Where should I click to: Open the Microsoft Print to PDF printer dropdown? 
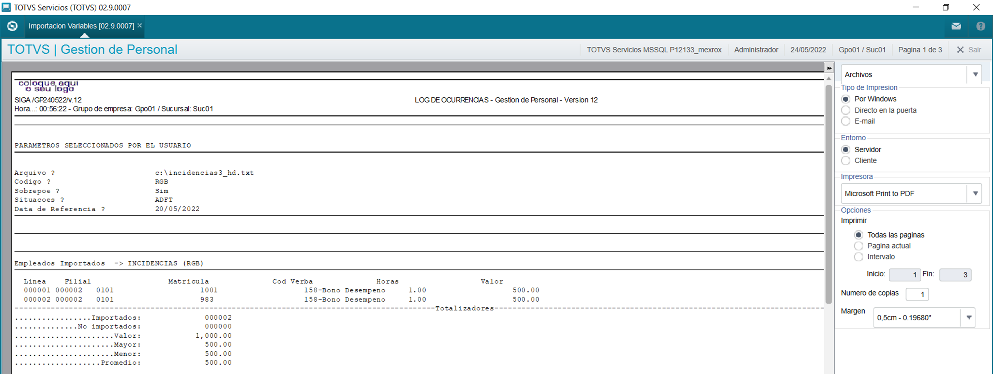[975, 194]
